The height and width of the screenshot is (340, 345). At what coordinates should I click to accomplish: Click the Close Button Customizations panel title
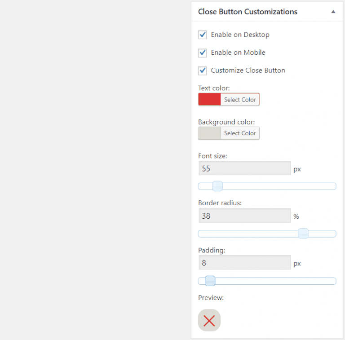(x=248, y=12)
